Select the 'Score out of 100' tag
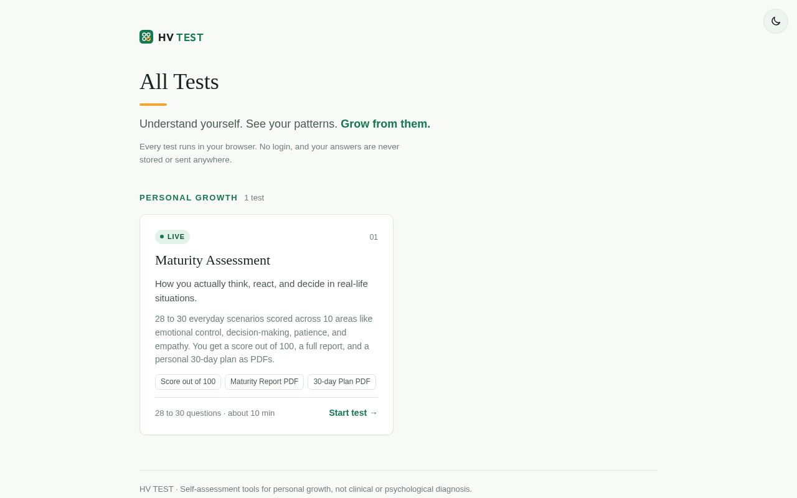 [x=188, y=382]
